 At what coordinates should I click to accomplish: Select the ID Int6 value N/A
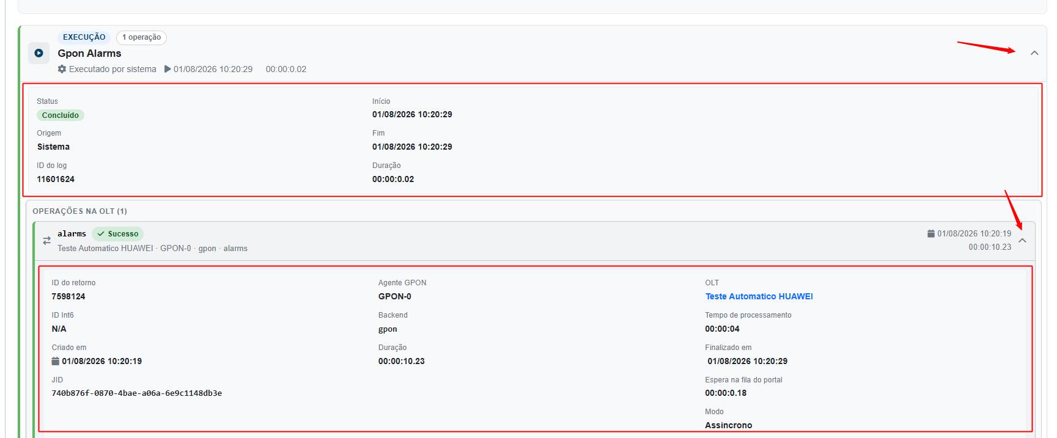tap(59, 329)
